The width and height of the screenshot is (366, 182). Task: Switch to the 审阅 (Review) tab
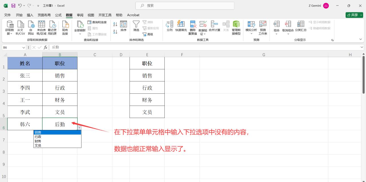(x=80, y=15)
